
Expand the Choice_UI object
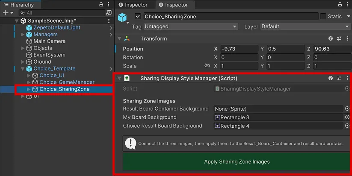click(x=29, y=76)
